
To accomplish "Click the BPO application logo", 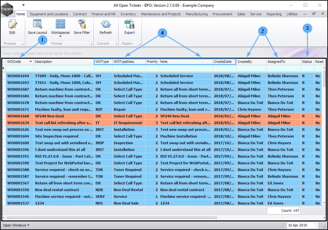I will click(7, 9).
